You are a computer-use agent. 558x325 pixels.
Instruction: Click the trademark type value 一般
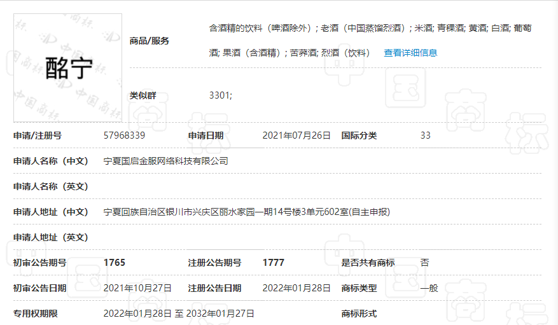click(429, 288)
